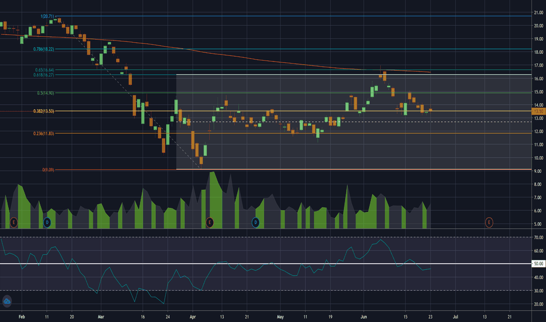546x322 pixels.
Task: Click the RSI 50.00 level label
Action: click(x=539, y=263)
